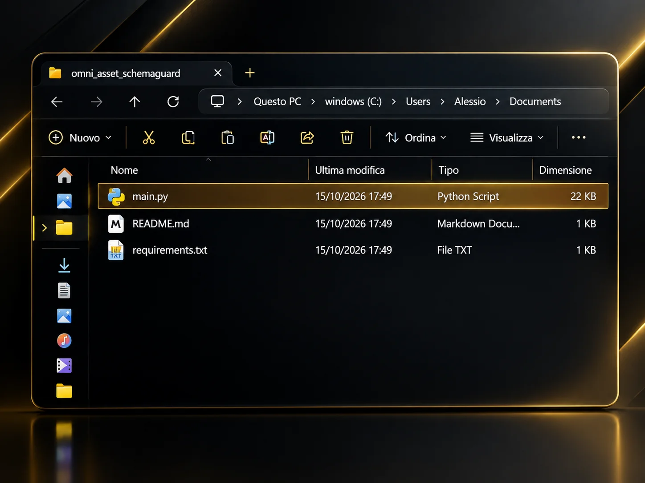
Task: Open the Python icon of main.py
Action: click(116, 197)
